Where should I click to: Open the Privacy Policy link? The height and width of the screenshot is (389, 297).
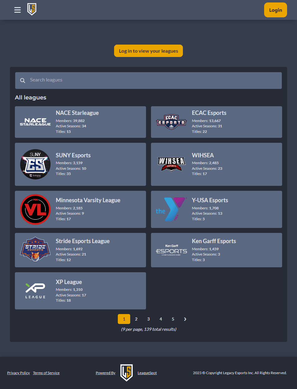pyautogui.click(x=18, y=373)
